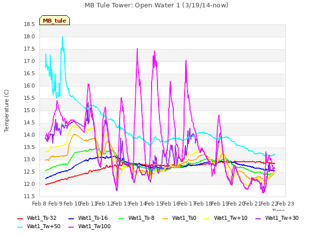Select the orange Wat1_Ts0 legend swatch

tap(165, 218)
